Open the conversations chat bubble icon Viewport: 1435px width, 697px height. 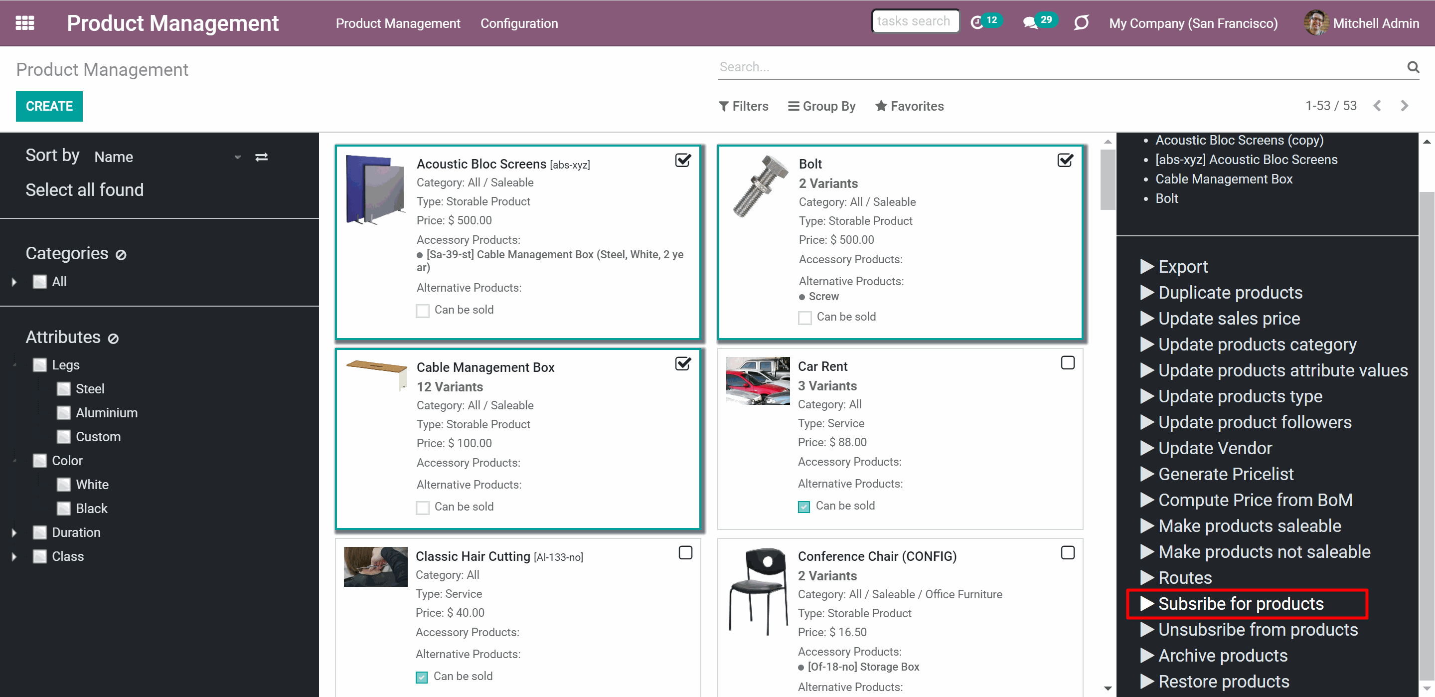point(1030,23)
